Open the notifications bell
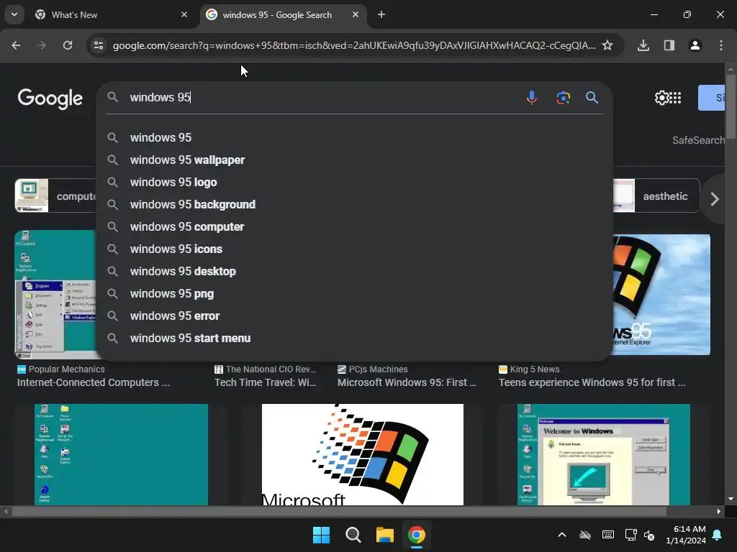Viewport: 737px width, 552px height. tap(718, 535)
